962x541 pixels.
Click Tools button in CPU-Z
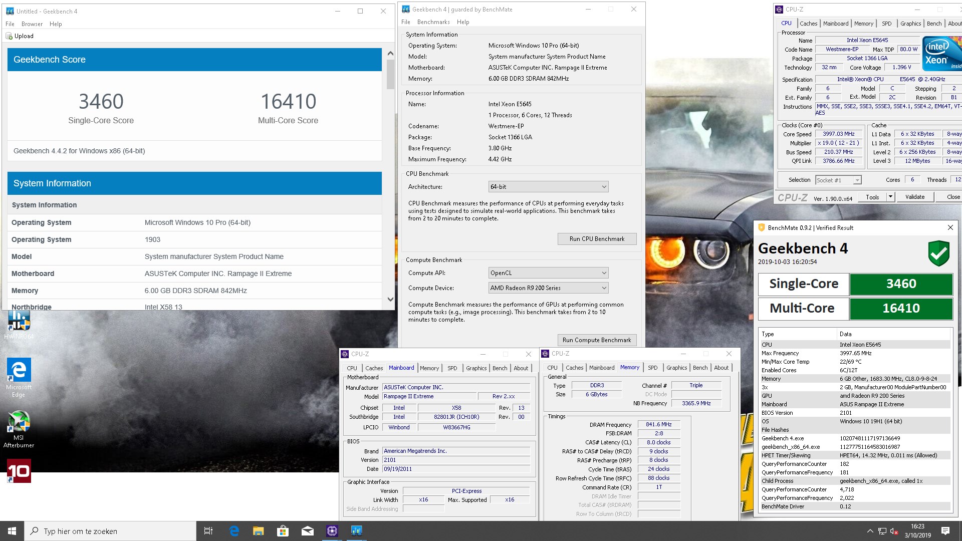(x=872, y=197)
